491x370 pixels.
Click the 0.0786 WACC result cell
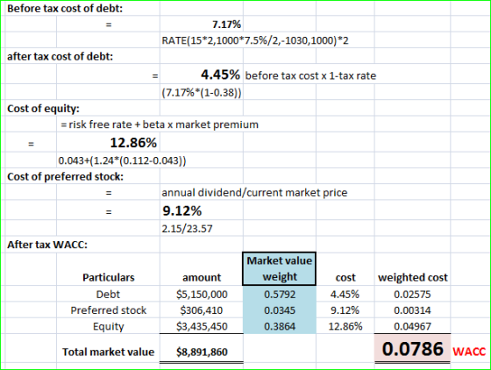point(412,348)
